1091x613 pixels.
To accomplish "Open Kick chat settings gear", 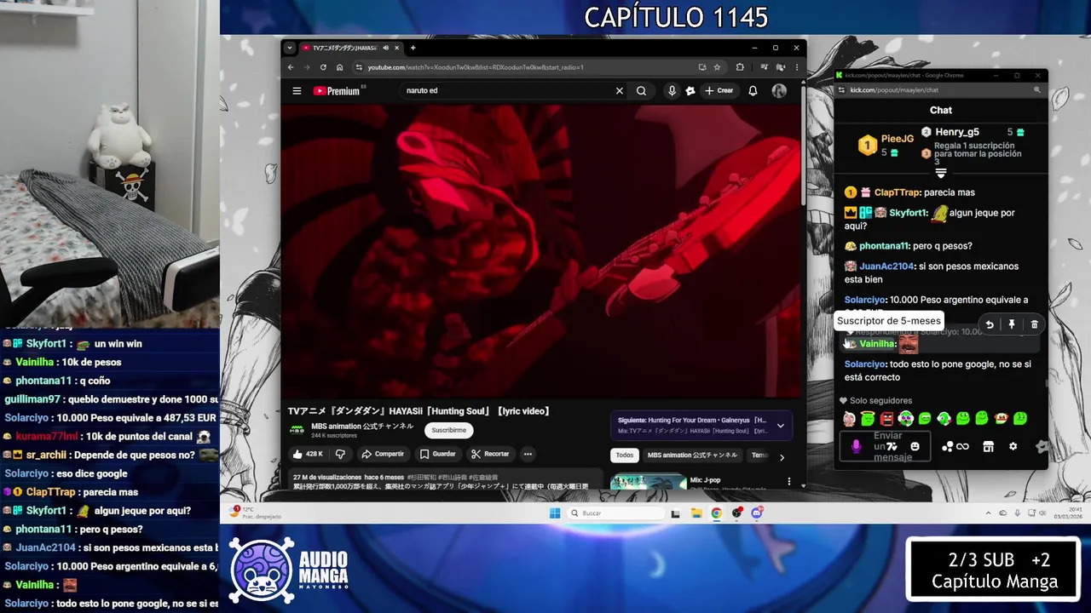I will (1013, 446).
